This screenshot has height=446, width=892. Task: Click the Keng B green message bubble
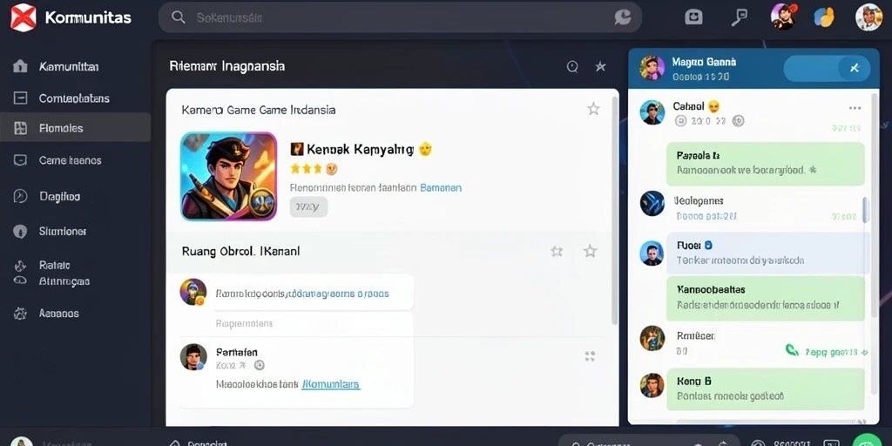click(765, 389)
